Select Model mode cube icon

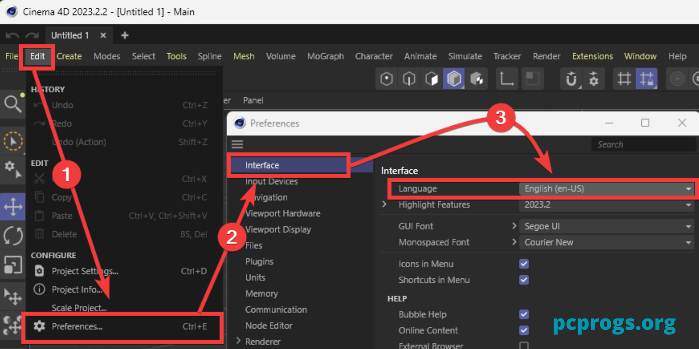pyautogui.click(x=454, y=79)
